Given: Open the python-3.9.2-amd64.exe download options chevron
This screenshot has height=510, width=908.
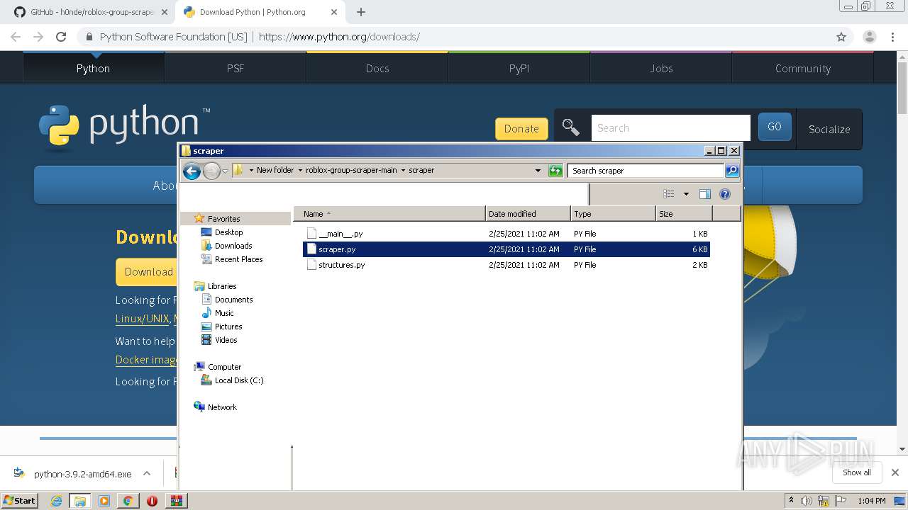Looking at the screenshot, I should [x=147, y=473].
